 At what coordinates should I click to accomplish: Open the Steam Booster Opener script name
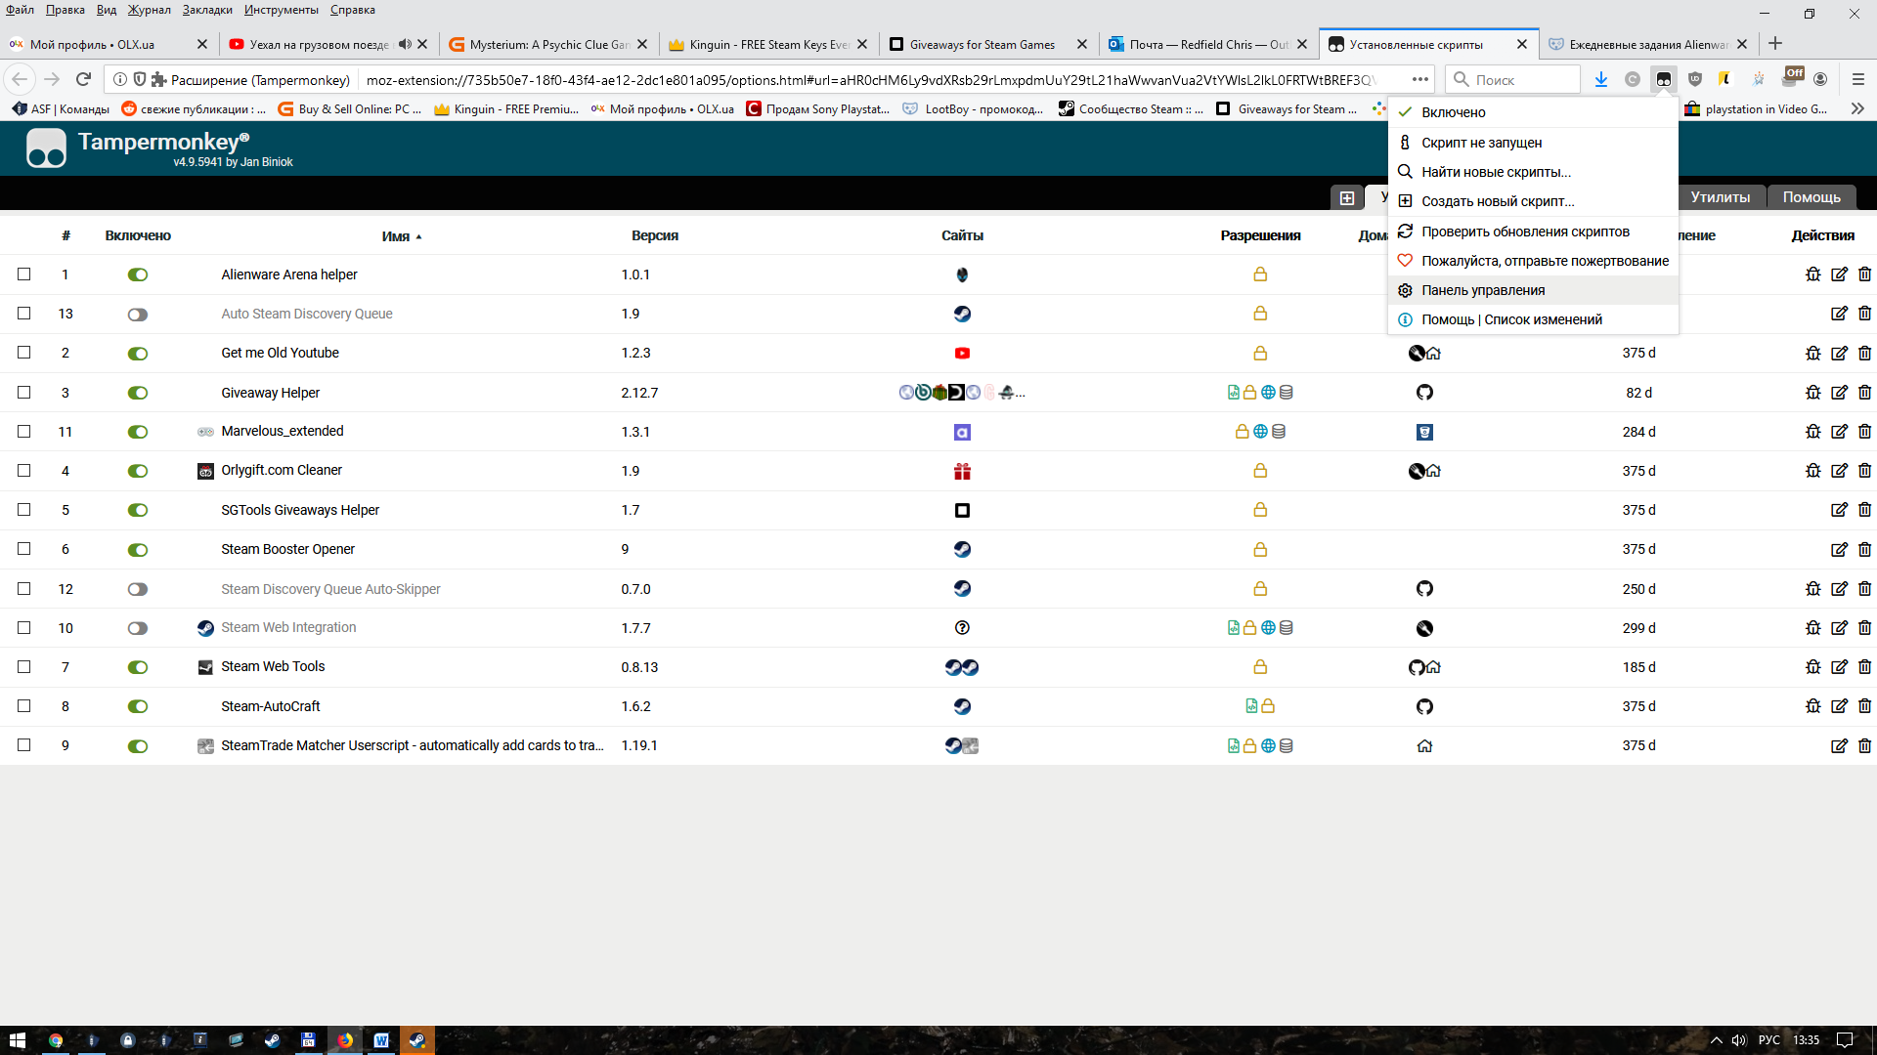coord(287,549)
